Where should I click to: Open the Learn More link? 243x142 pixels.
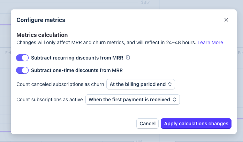[x=210, y=42]
